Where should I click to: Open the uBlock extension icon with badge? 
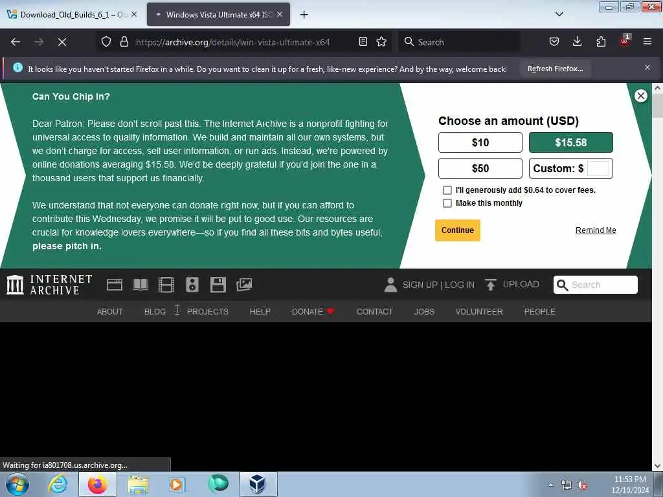pos(625,41)
